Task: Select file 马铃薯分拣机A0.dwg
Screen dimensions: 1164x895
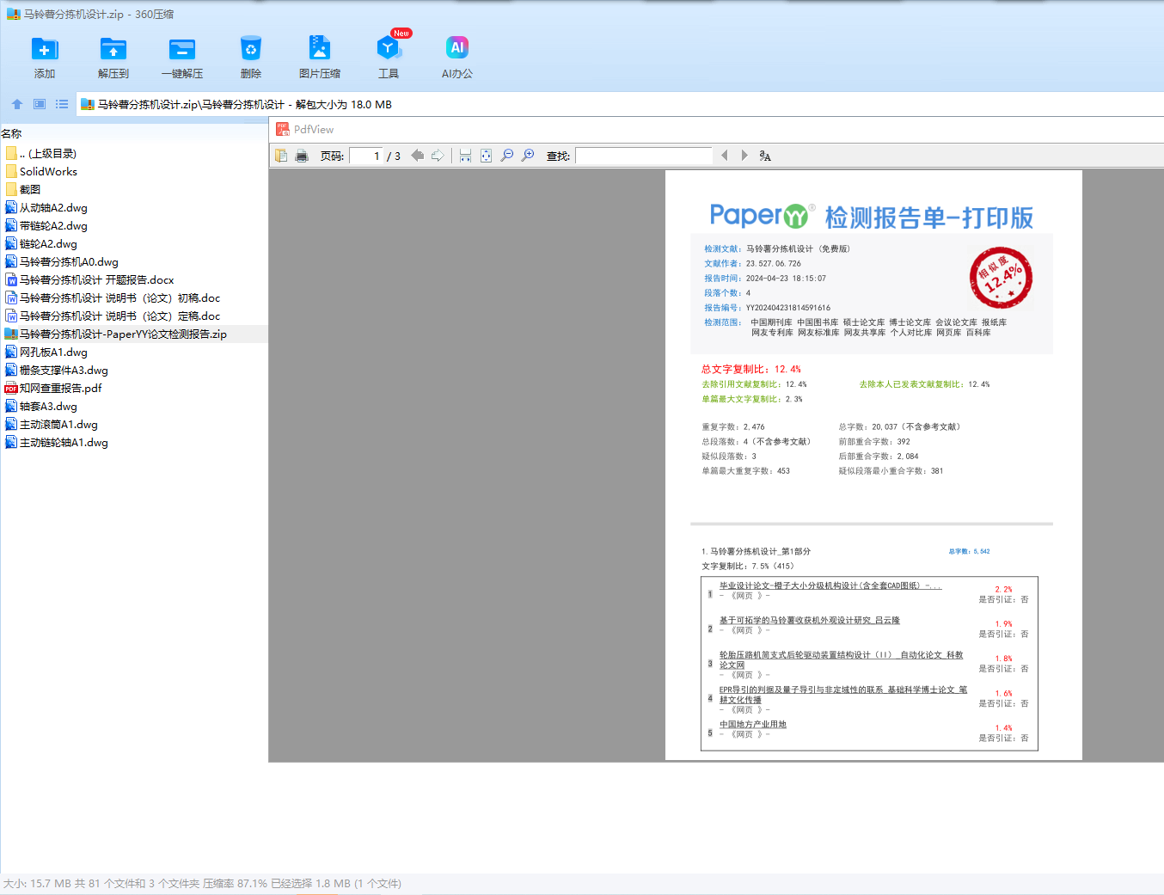Action: click(x=62, y=262)
